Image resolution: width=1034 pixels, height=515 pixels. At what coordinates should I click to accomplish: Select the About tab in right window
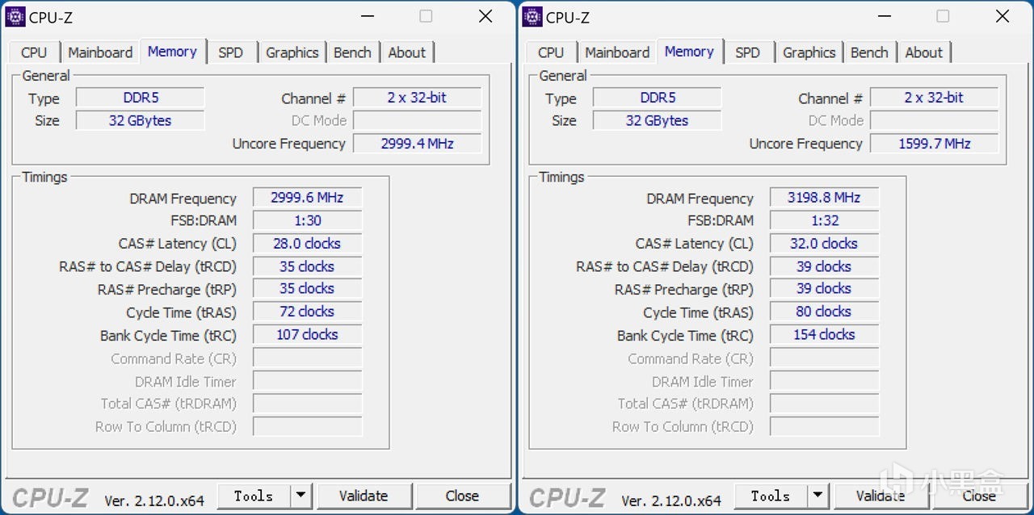(x=923, y=52)
